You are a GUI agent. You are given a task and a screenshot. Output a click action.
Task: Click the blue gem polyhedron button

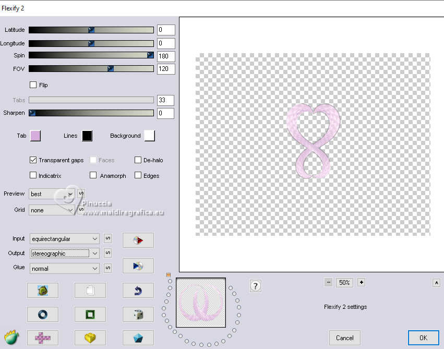pos(138,338)
